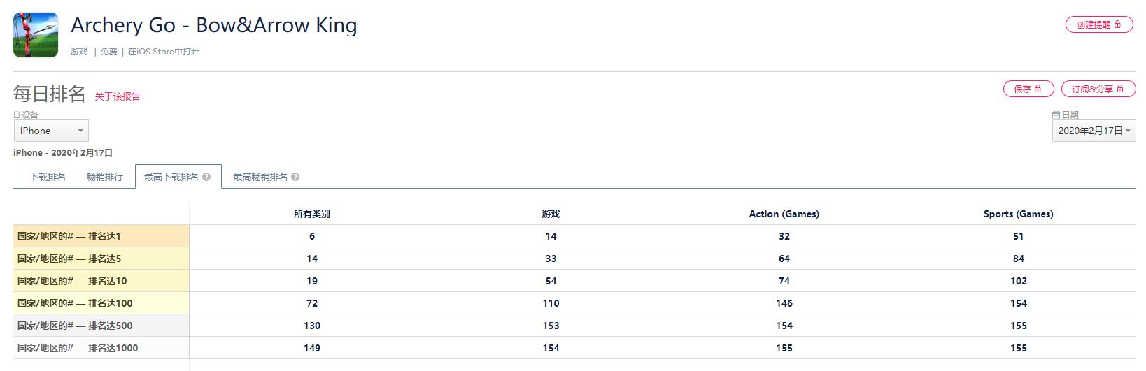Click the help icon beside 最高下载排名
1146x371 pixels.
[206, 177]
